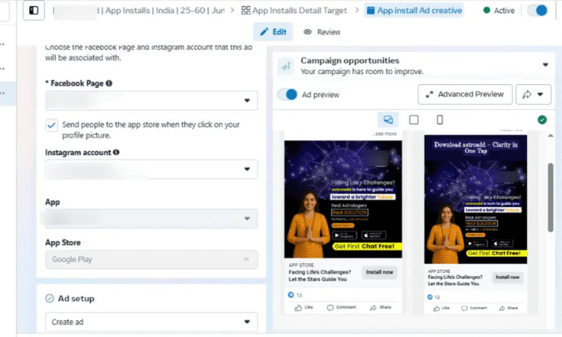Viewport: 562px width, 337px height.
Task: Select the all-placements preview icon
Action: click(x=387, y=120)
